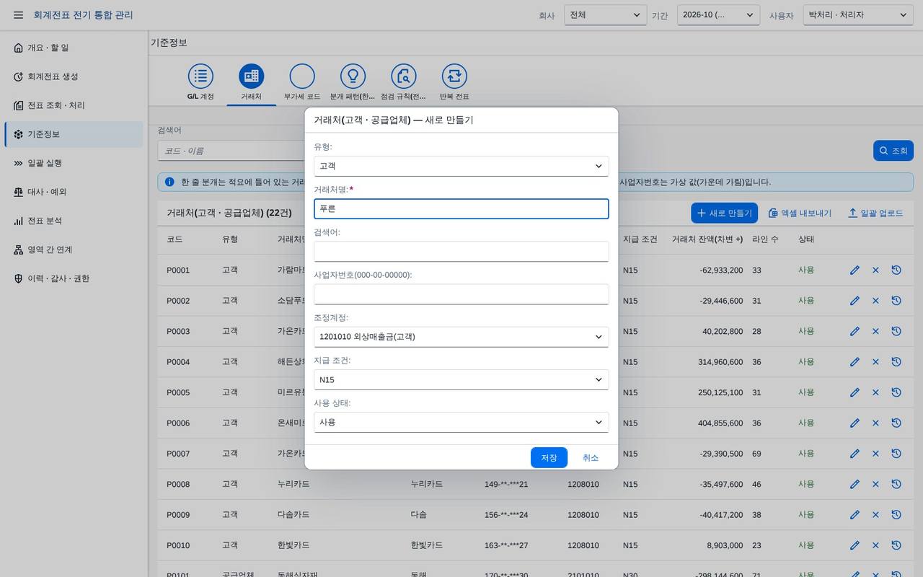Go to 개요 · 할 일 in sidebar
The height and width of the screenshot is (577, 923).
pyautogui.click(x=74, y=48)
